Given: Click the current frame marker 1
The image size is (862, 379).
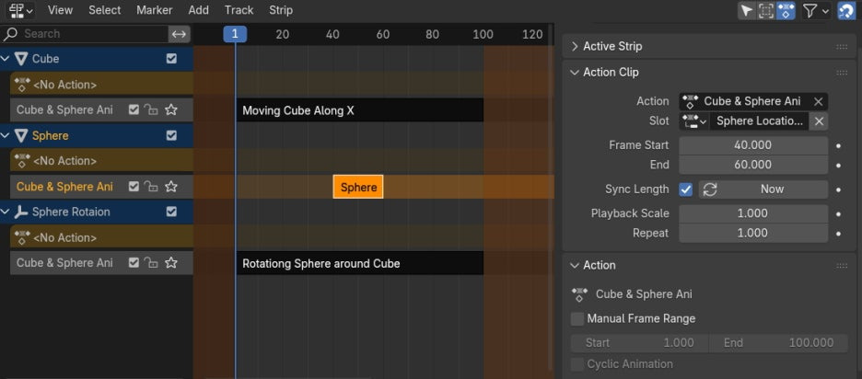Looking at the screenshot, I should click(235, 34).
